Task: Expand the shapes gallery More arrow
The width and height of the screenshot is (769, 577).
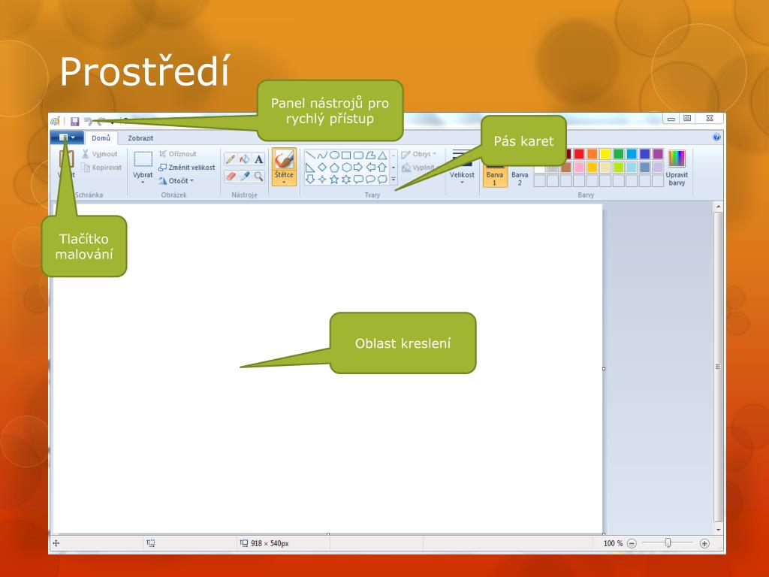Action: click(394, 180)
